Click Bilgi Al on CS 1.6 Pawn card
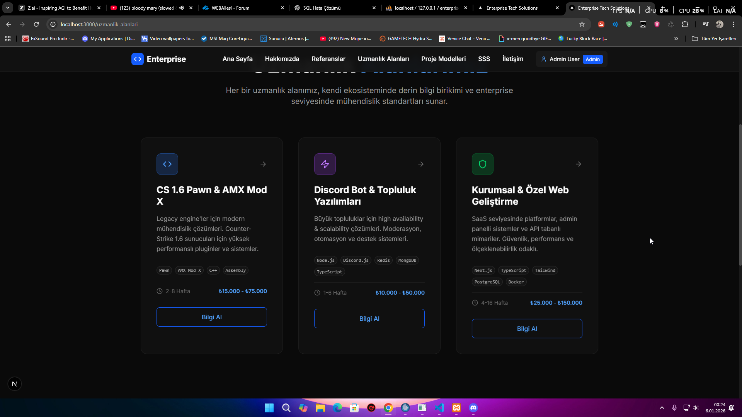The image size is (742, 417). click(212, 317)
